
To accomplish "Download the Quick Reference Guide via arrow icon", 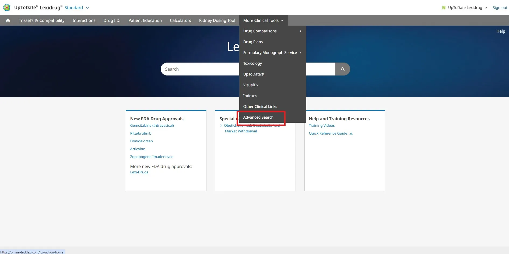I will pyautogui.click(x=351, y=133).
